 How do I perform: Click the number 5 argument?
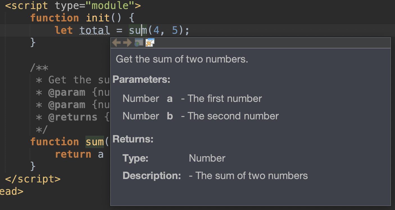(x=175, y=30)
